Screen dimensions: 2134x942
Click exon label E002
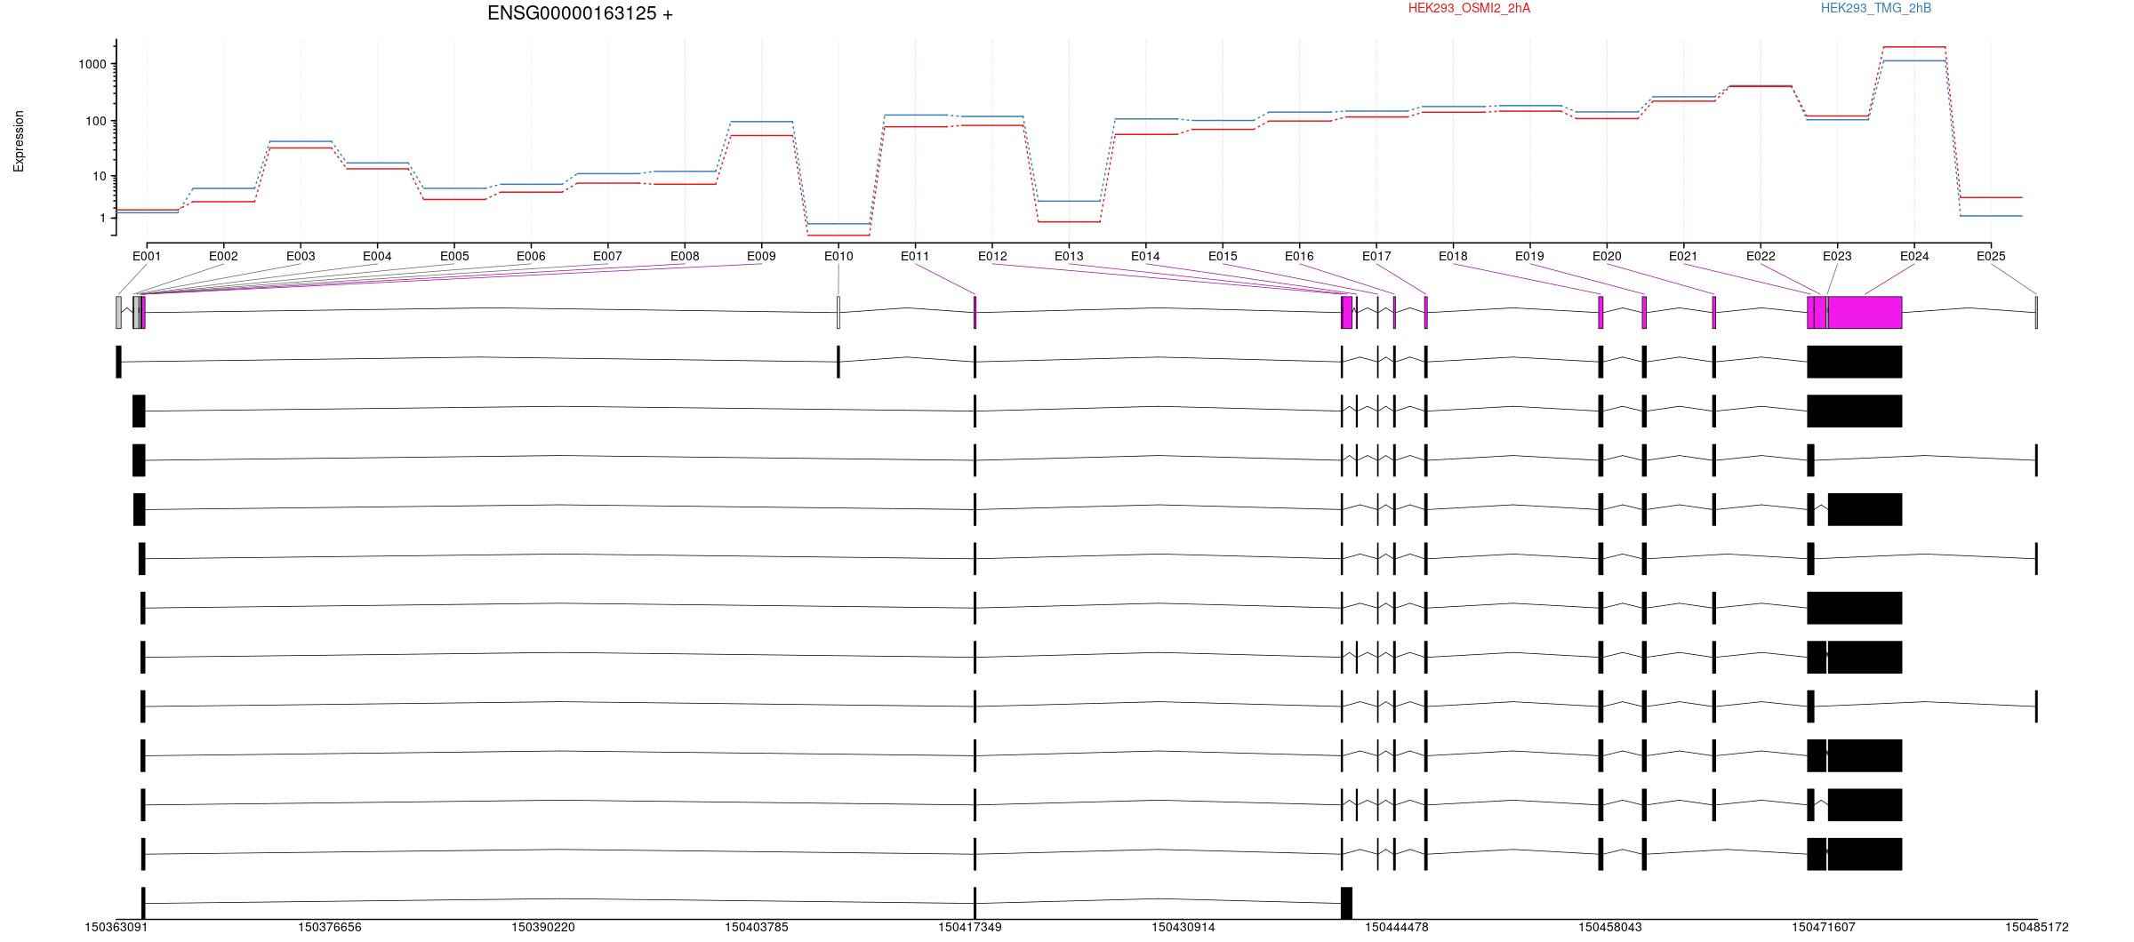point(223,256)
